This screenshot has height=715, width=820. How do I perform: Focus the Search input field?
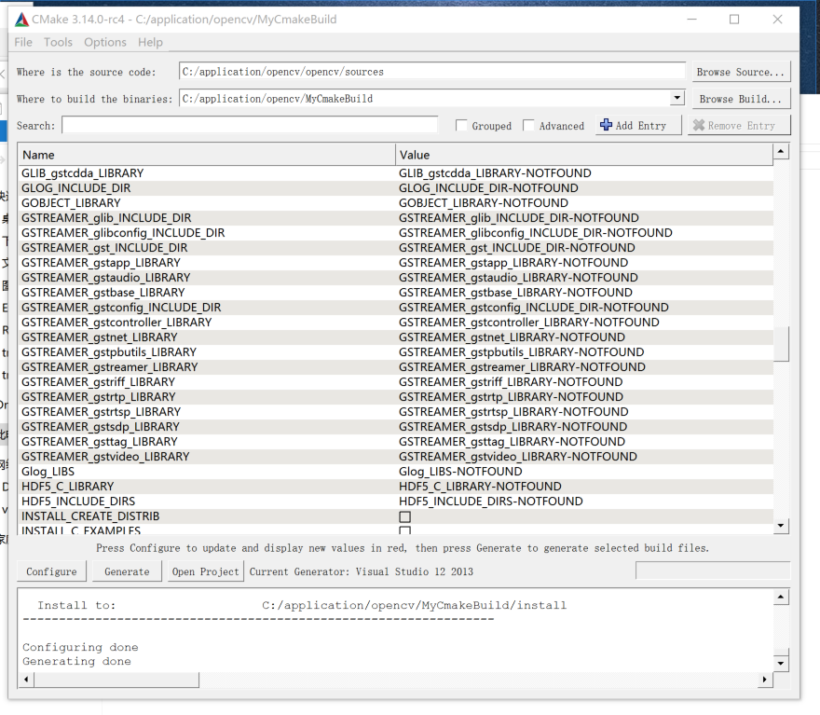pyautogui.click(x=250, y=125)
